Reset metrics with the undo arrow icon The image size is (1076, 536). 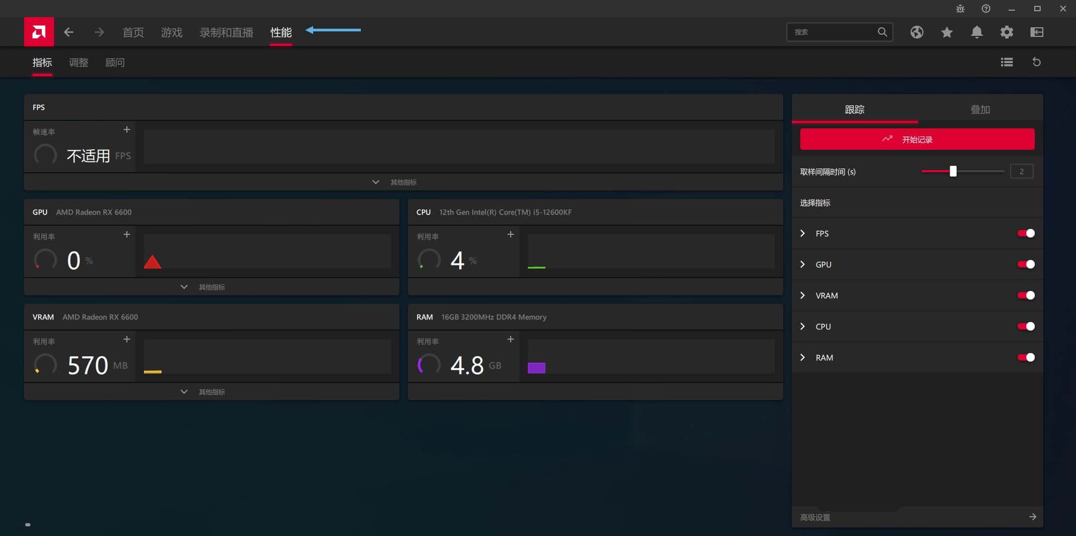point(1036,62)
